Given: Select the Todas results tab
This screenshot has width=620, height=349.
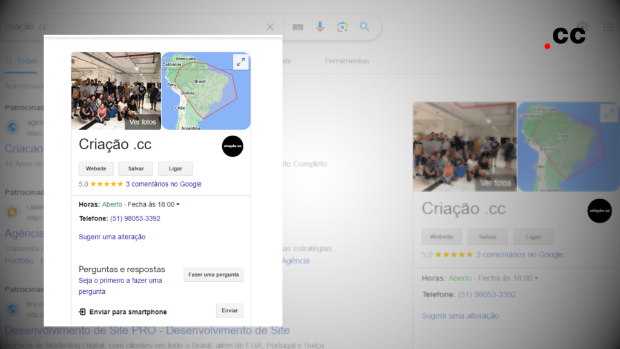Looking at the screenshot, I should pyautogui.click(x=21, y=61).
